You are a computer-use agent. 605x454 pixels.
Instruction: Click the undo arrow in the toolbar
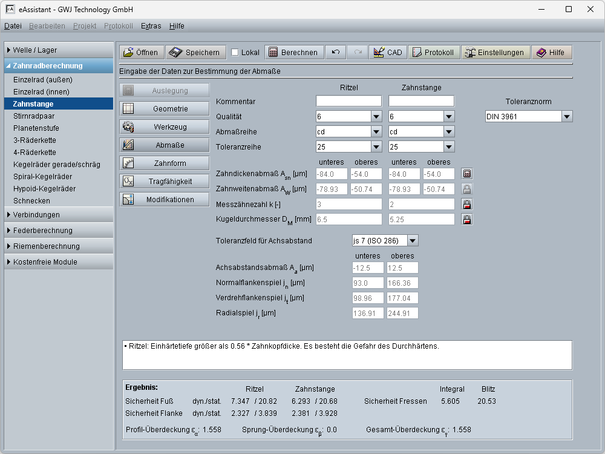(x=336, y=53)
